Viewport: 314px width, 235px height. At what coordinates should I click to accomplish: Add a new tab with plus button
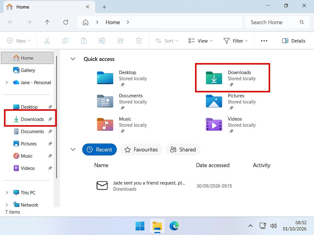point(104,7)
